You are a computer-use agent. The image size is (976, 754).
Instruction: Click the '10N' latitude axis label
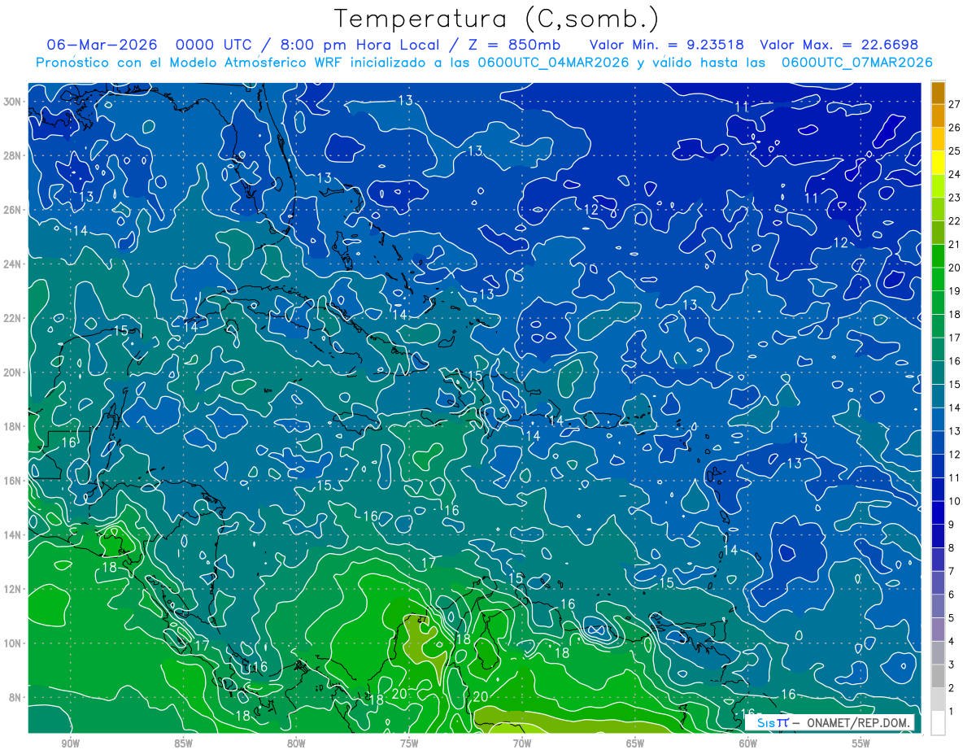(x=13, y=643)
